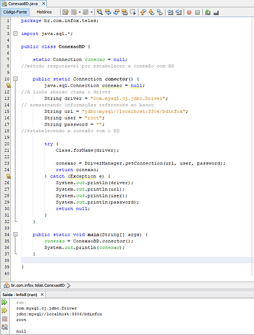
Task: Collapse the conector() method fold
Action: [15, 79]
